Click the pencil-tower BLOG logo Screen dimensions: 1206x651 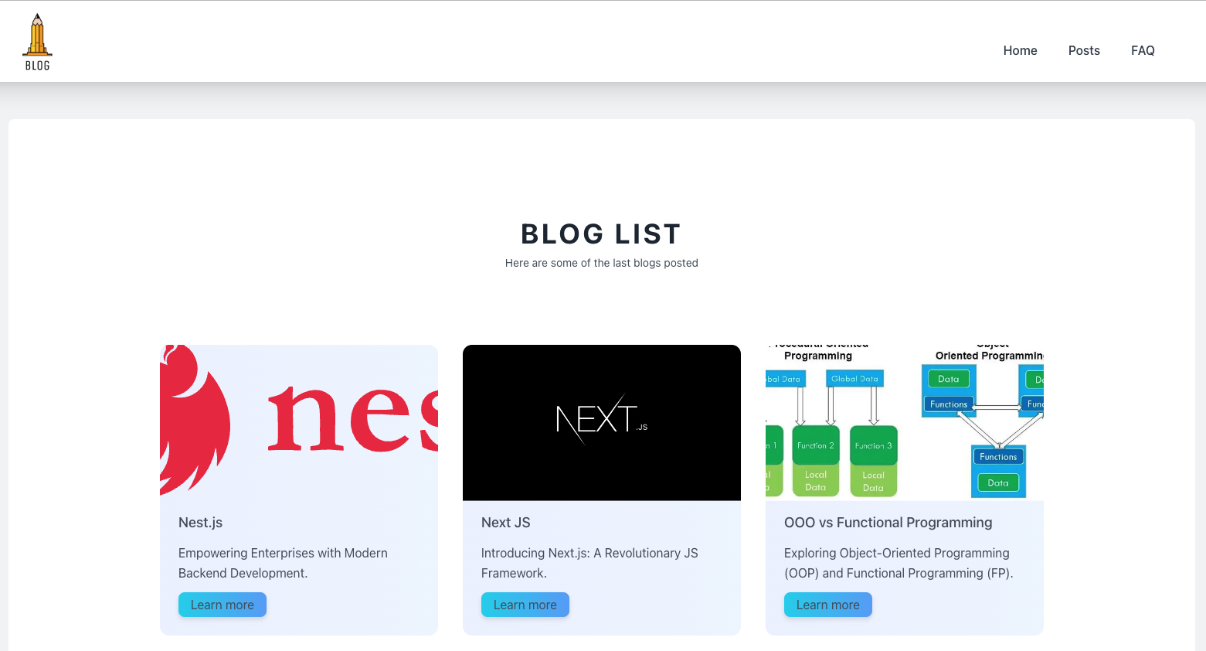point(37,42)
